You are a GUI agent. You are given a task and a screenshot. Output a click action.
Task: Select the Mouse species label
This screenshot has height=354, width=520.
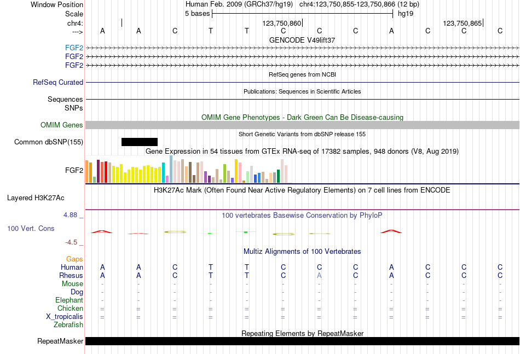click(x=72, y=284)
